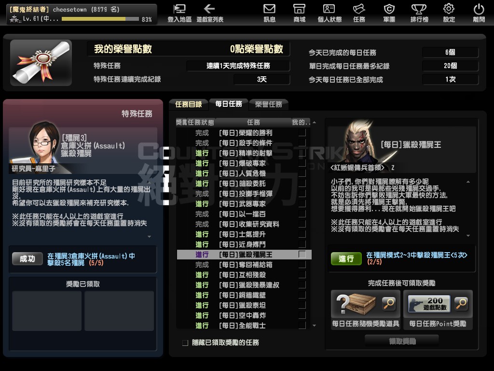Click the 領取獎勵 button

(x=402, y=341)
